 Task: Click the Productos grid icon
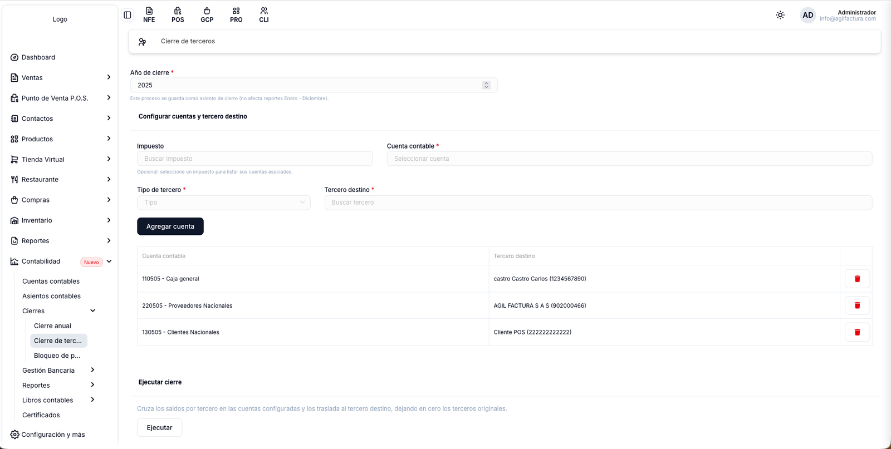(14, 139)
